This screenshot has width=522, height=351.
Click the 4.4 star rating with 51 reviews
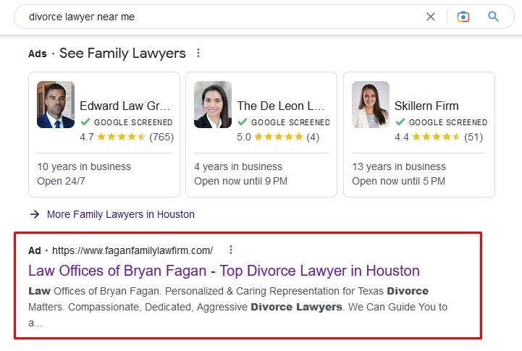point(439,137)
